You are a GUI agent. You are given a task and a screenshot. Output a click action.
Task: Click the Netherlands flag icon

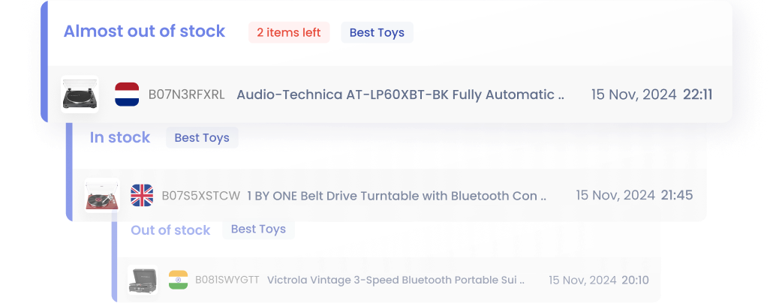tap(128, 94)
